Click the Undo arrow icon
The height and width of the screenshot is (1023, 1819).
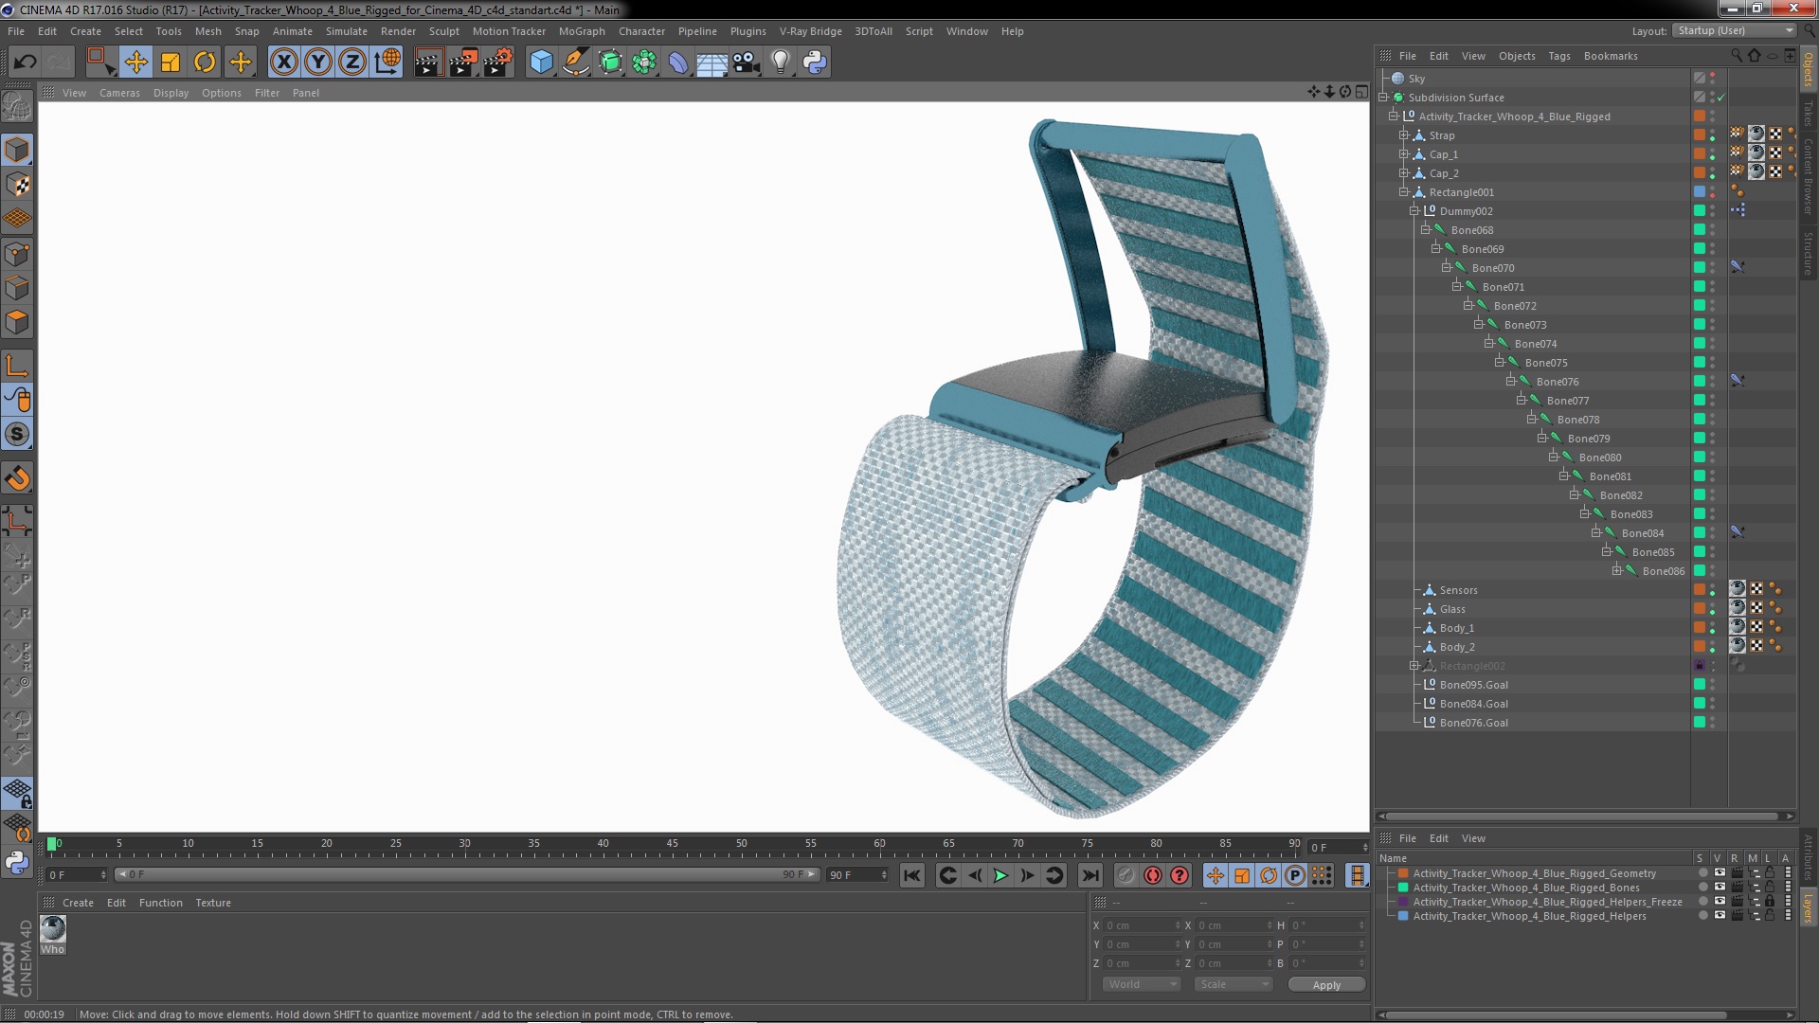pos(25,63)
